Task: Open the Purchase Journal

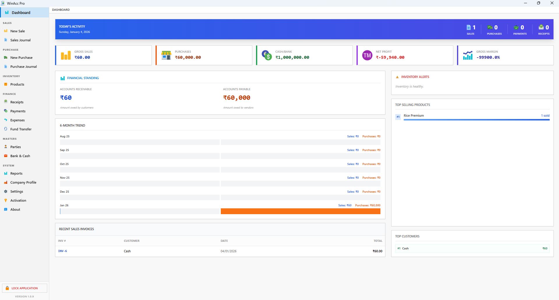Action: coord(23,66)
